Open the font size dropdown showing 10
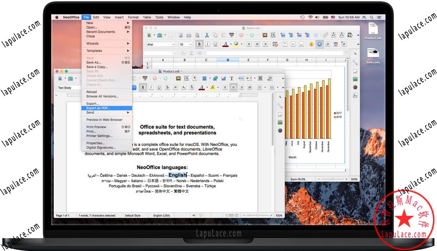This screenshot has width=437, height=251. coord(185,44)
